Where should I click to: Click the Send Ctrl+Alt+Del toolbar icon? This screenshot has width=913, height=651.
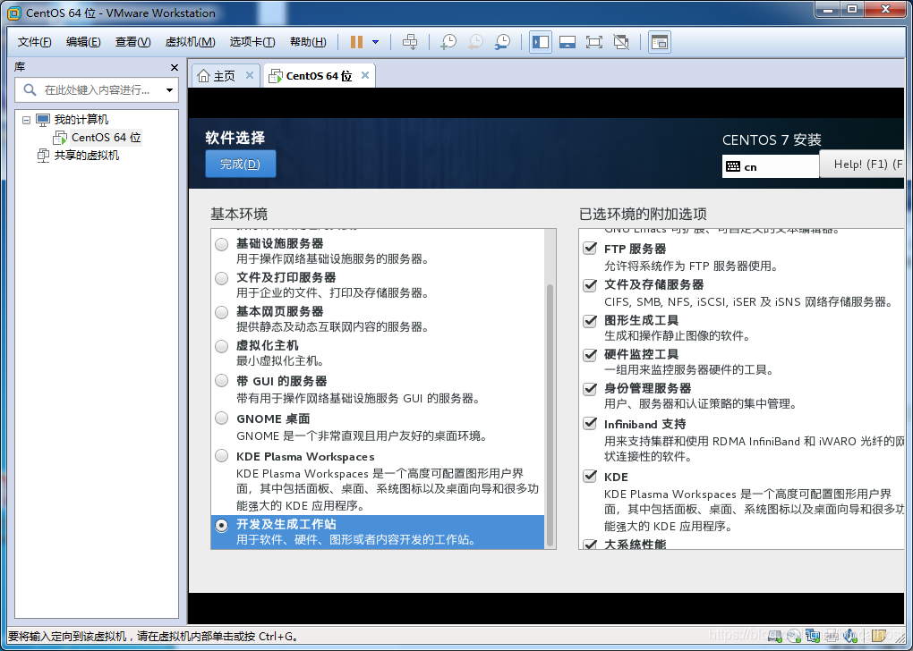pyautogui.click(x=410, y=42)
